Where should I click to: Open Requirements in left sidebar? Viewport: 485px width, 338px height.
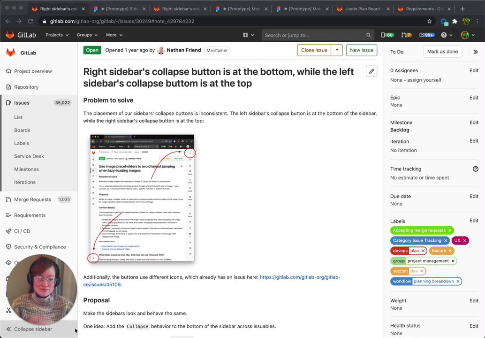38,215
